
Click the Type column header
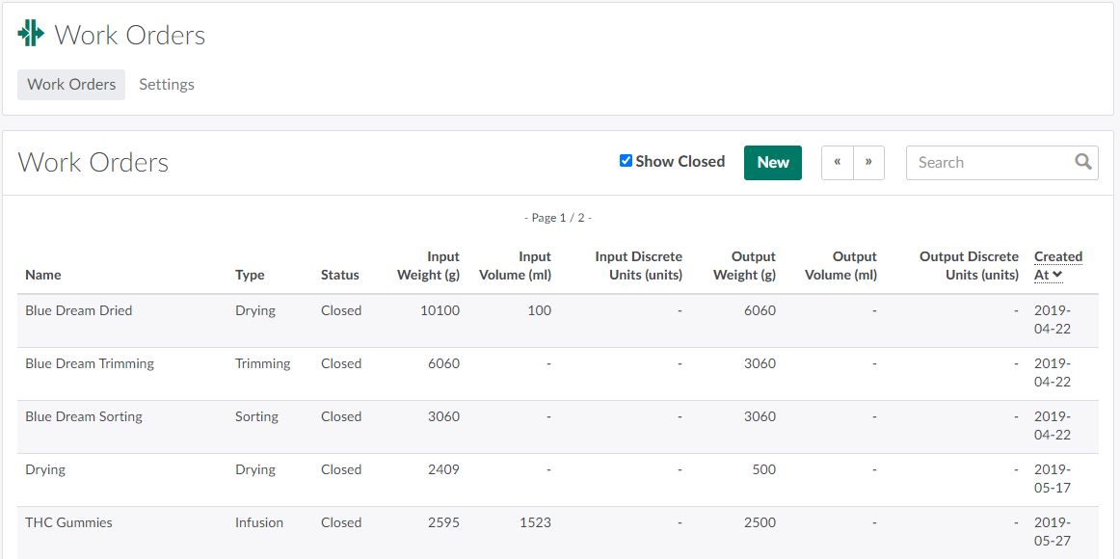250,276
